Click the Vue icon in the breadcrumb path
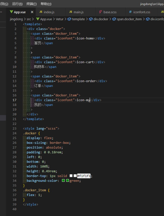164x216 pixels. click(x=38, y=19)
